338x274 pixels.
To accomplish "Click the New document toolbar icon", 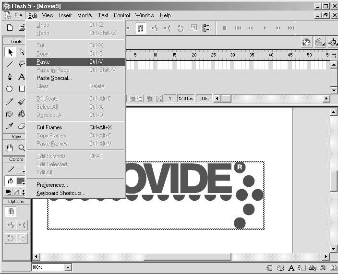I will click(10, 28).
